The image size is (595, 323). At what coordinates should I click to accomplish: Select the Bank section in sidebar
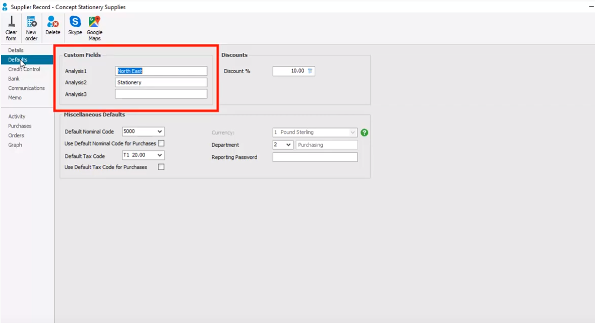[14, 79]
